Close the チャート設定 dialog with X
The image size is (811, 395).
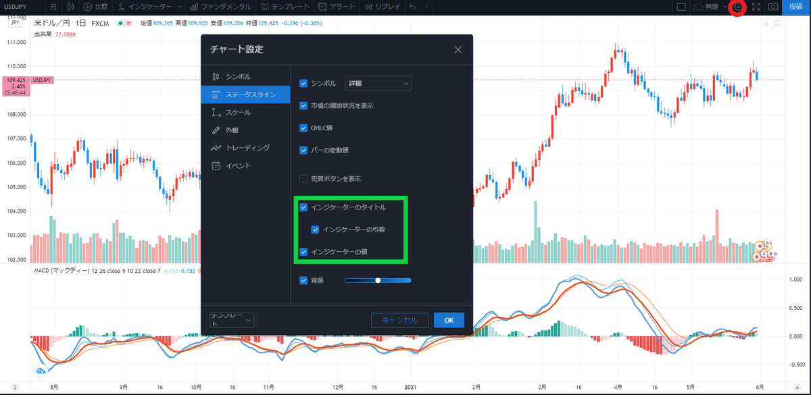[458, 49]
